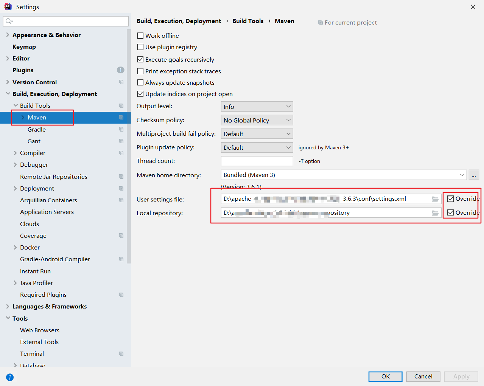Open the Keymap settings page
The height and width of the screenshot is (386, 484).
pos(24,47)
